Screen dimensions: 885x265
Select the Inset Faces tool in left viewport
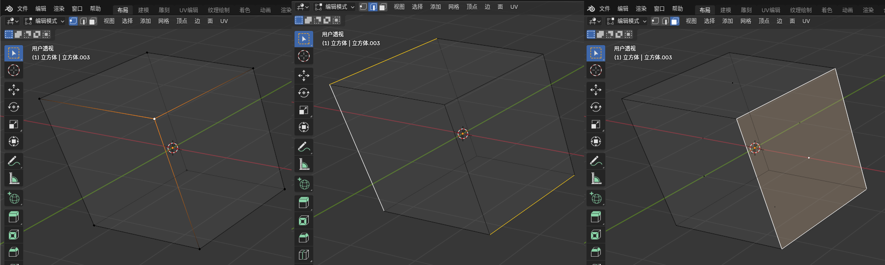pos(14,235)
